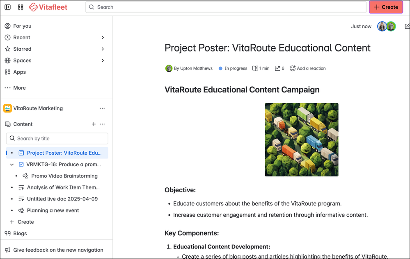This screenshot has width=410, height=259.
Task: Expand the Spaces chevron arrow
Action: coord(103,61)
